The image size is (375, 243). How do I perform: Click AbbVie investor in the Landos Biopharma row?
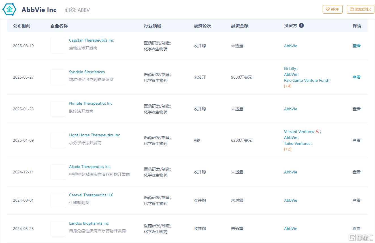[x=291, y=229]
